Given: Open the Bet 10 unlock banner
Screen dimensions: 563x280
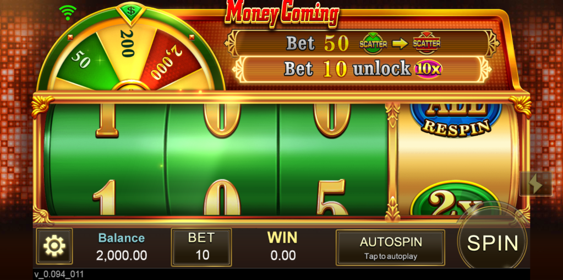Looking at the screenshot, I should (362, 69).
